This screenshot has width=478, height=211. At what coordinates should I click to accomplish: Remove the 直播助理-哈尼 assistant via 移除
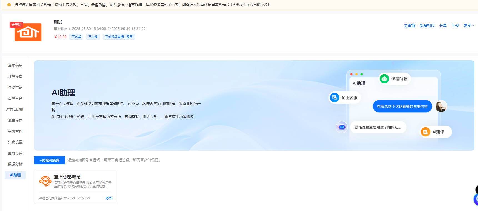pyautogui.click(x=109, y=198)
